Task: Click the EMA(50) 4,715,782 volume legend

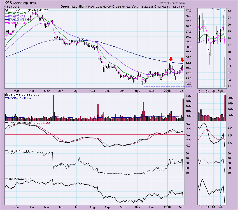Action: pyautogui.click(x=20, y=98)
